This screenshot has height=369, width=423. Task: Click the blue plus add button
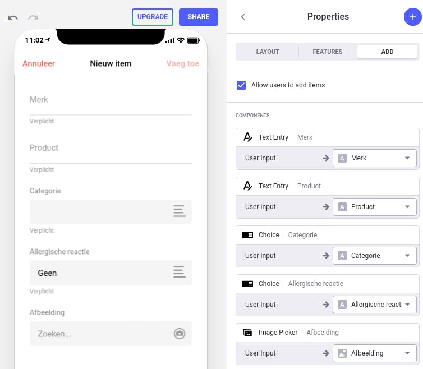412,17
